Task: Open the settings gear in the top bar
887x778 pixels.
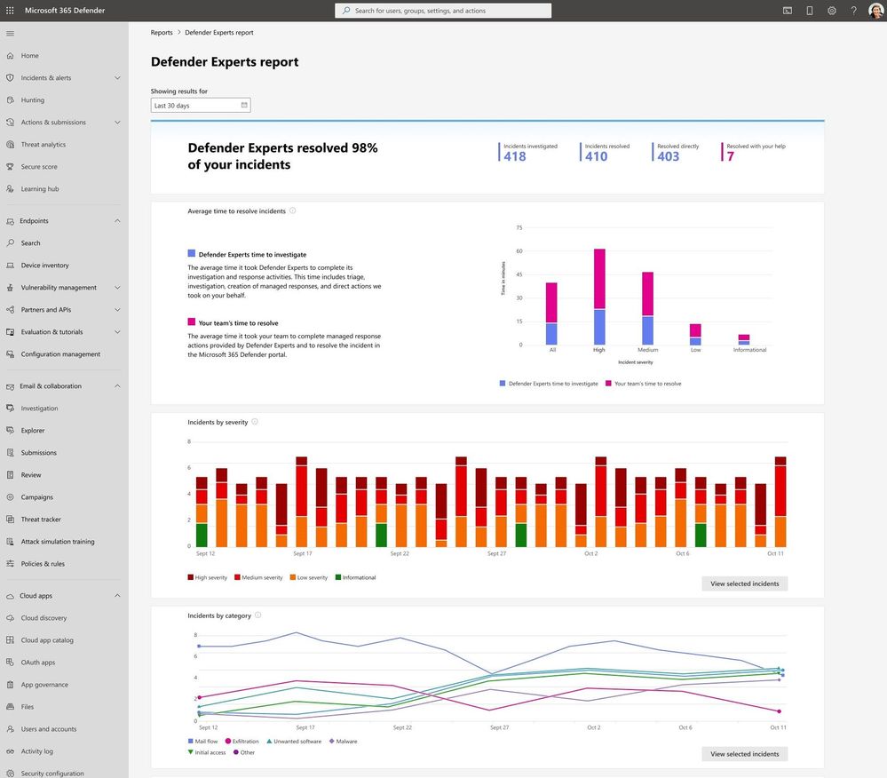Action: click(832, 10)
